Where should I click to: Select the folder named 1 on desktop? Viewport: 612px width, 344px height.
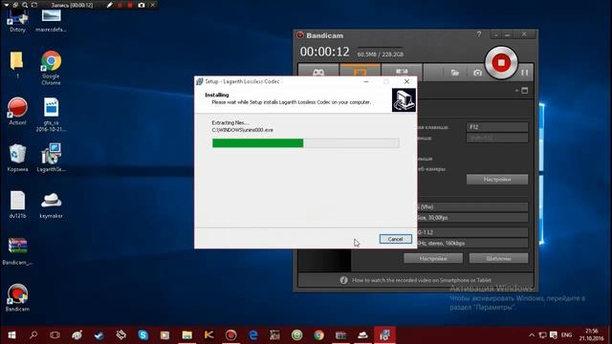pos(17,65)
